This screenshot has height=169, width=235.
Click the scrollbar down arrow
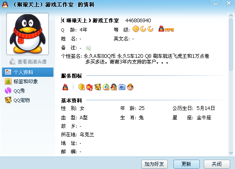(x=231, y=153)
